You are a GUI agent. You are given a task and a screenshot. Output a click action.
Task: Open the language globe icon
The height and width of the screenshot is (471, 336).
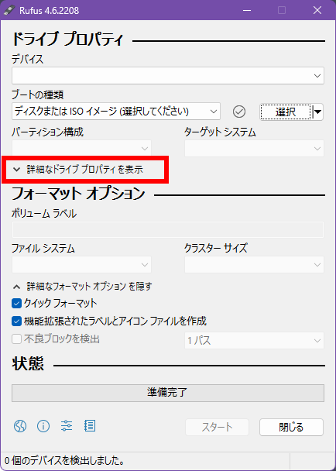(20, 425)
